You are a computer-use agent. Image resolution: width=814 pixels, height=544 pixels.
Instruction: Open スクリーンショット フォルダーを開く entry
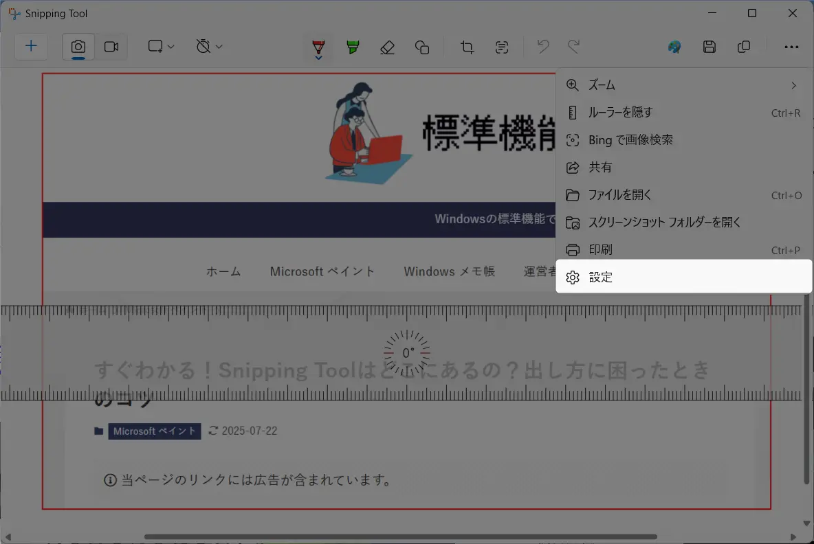tap(683, 223)
